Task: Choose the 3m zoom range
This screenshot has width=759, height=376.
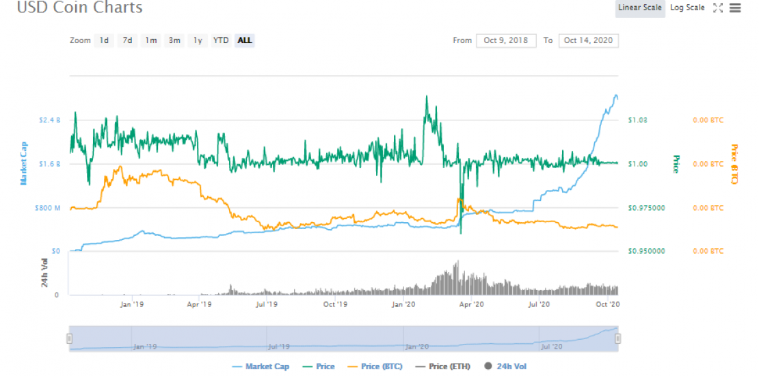Action: pos(174,40)
